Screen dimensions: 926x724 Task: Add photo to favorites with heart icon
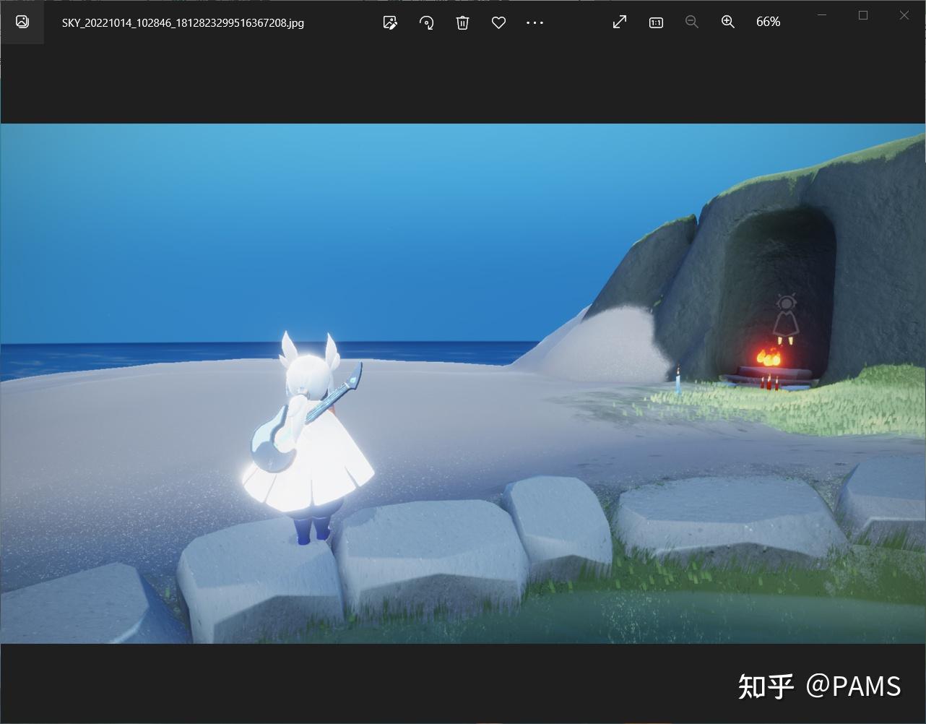498,22
